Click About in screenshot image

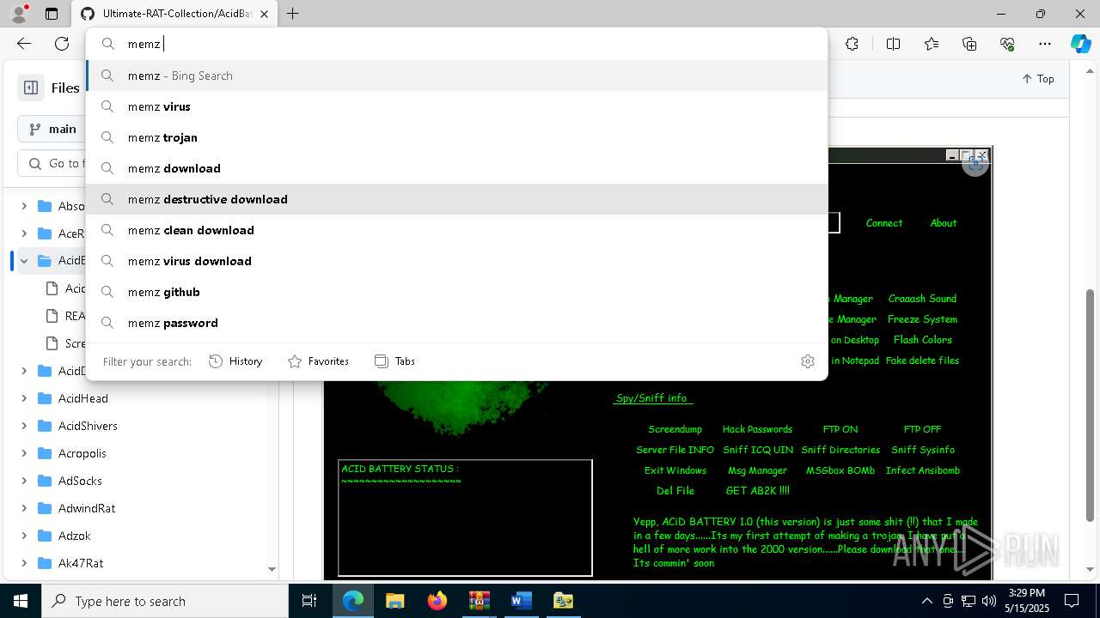[x=944, y=223]
